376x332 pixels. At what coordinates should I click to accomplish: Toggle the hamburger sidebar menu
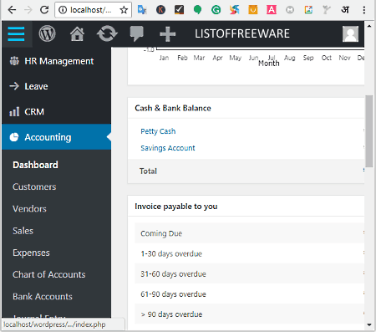(16, 34)
